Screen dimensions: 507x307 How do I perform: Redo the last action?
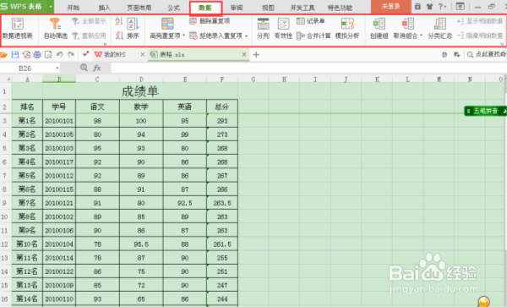pos(71,55)
